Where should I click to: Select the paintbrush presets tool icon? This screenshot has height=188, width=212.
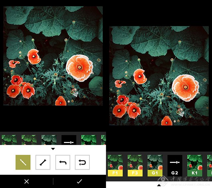click(23, 162)
